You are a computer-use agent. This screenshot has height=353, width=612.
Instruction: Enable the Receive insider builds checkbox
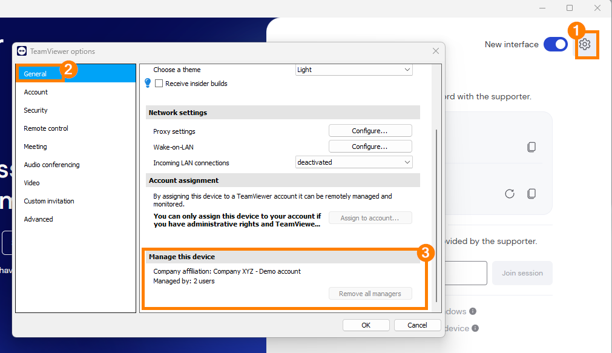tap(159, 84)
